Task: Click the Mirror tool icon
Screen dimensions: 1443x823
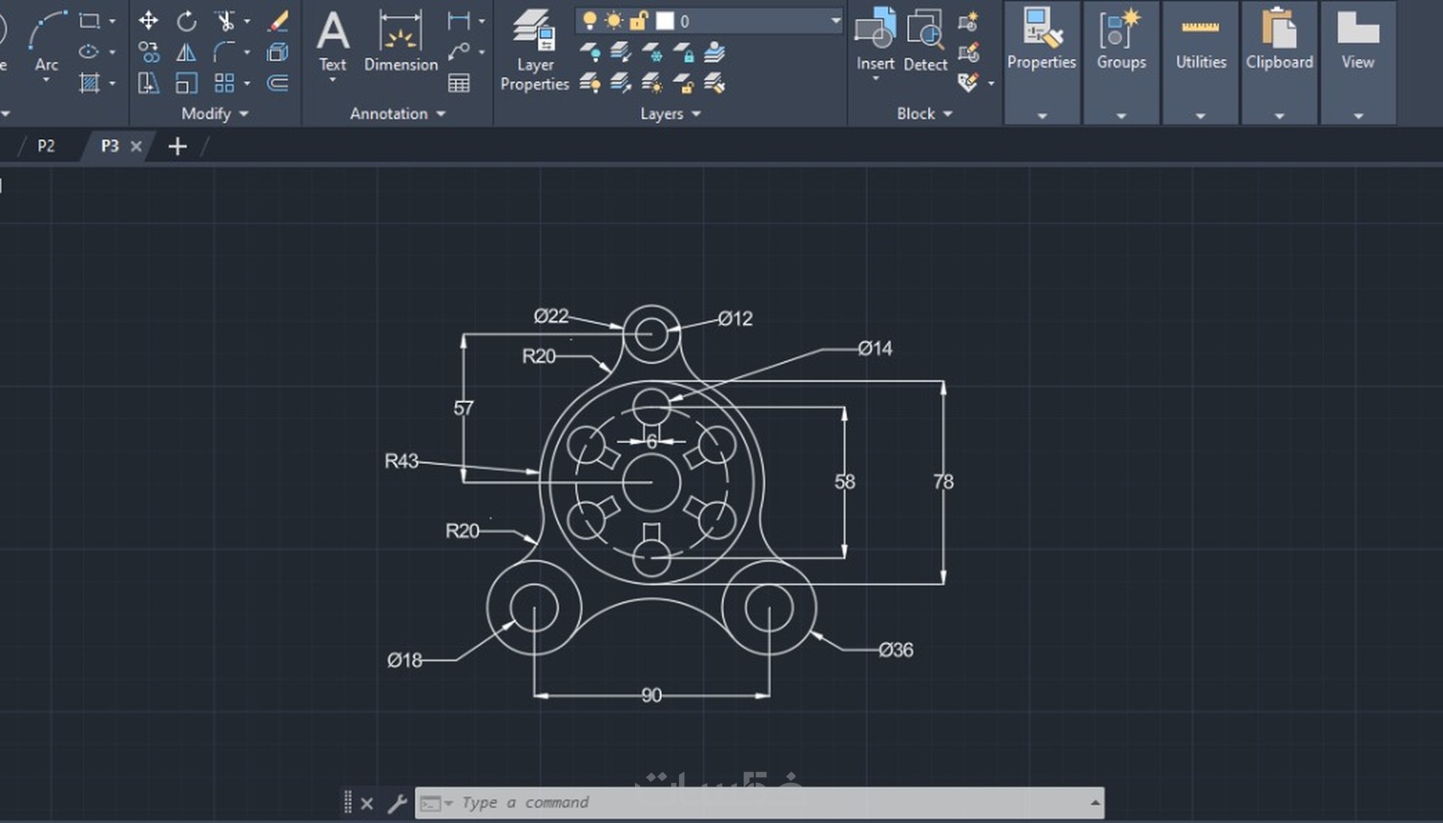Action: click(186, 53)
